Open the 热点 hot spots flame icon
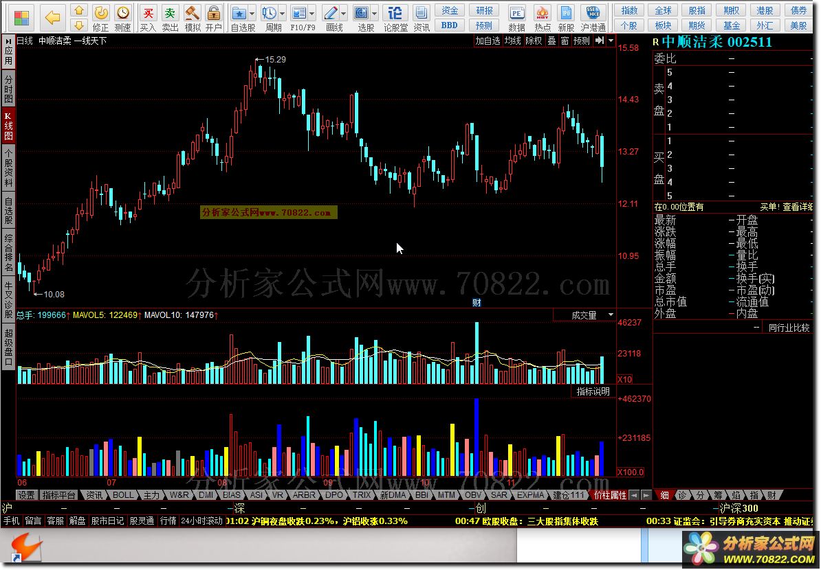 (x=543, y=19)
